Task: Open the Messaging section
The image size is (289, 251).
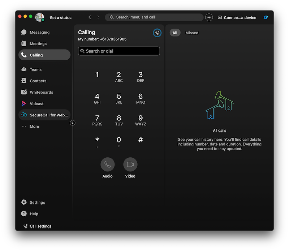Action: click(44, 32)
